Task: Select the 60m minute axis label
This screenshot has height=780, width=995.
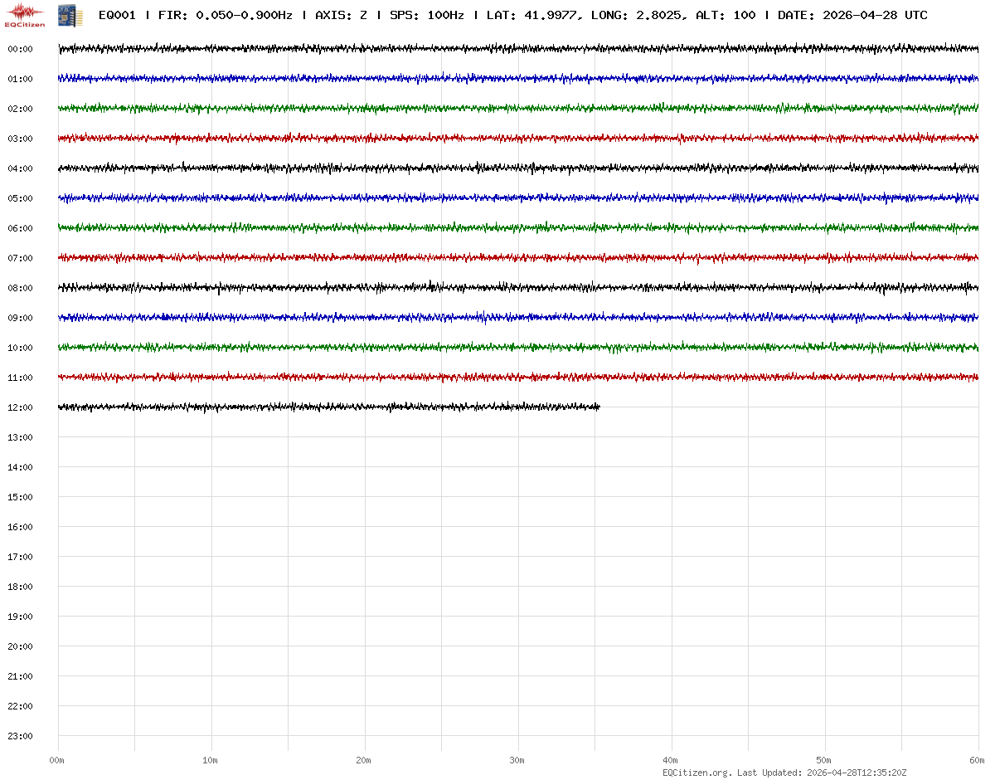Action: coord(978,760)
